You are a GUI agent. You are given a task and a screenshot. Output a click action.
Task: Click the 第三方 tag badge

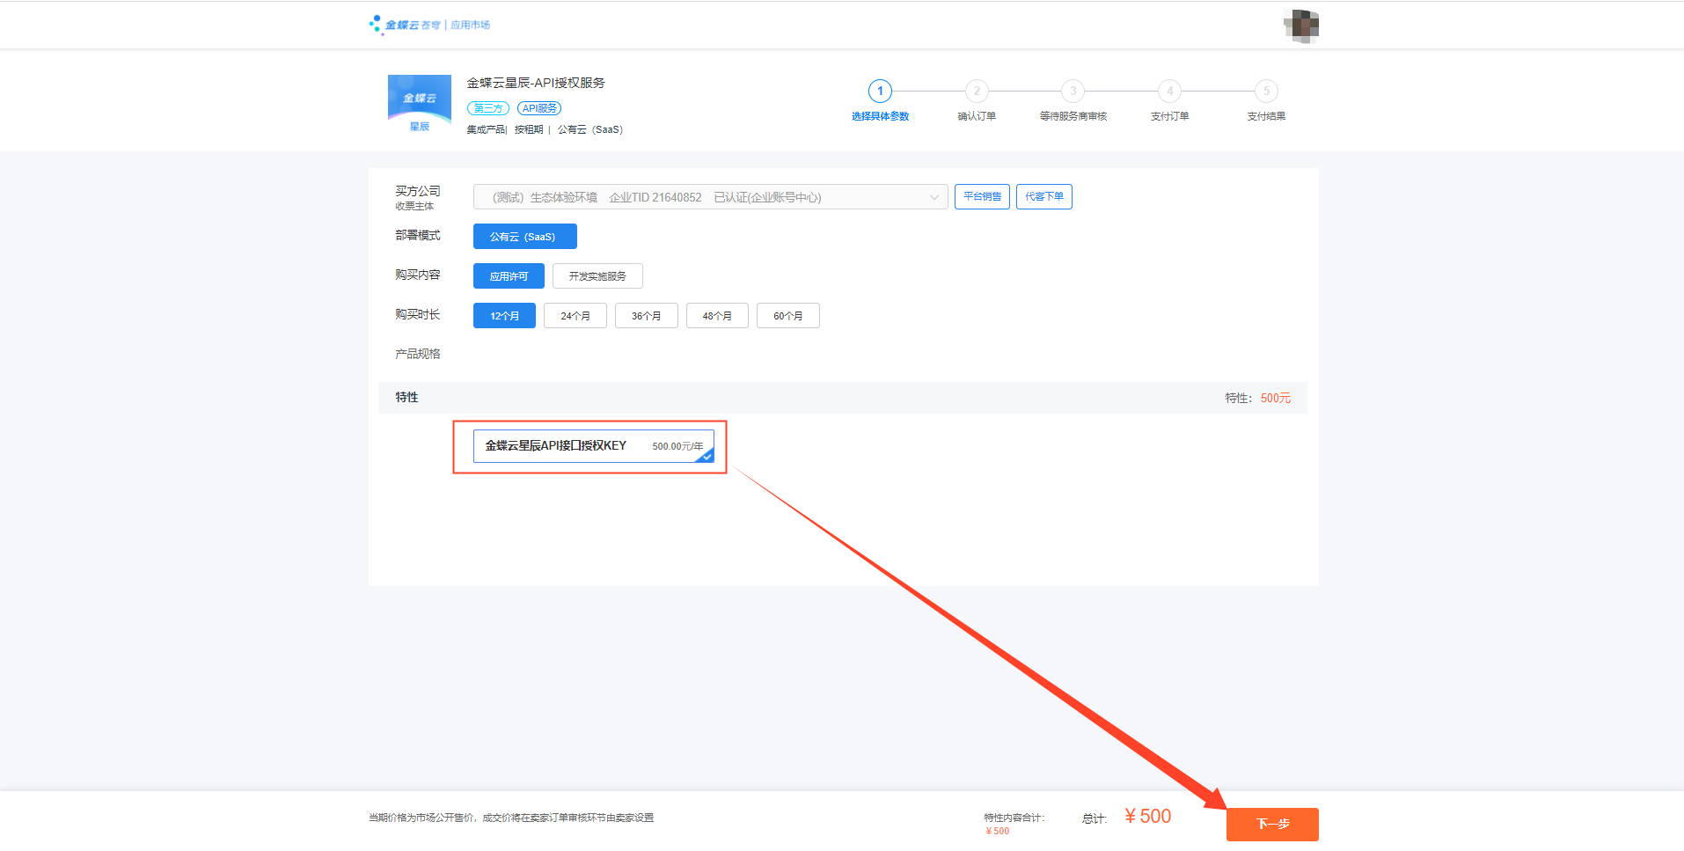[488, 108]
